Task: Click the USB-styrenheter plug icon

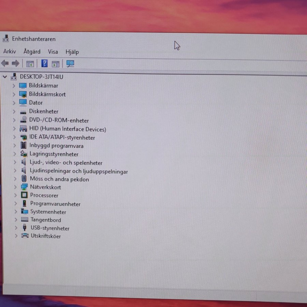Action: click(x=24, y=228)
